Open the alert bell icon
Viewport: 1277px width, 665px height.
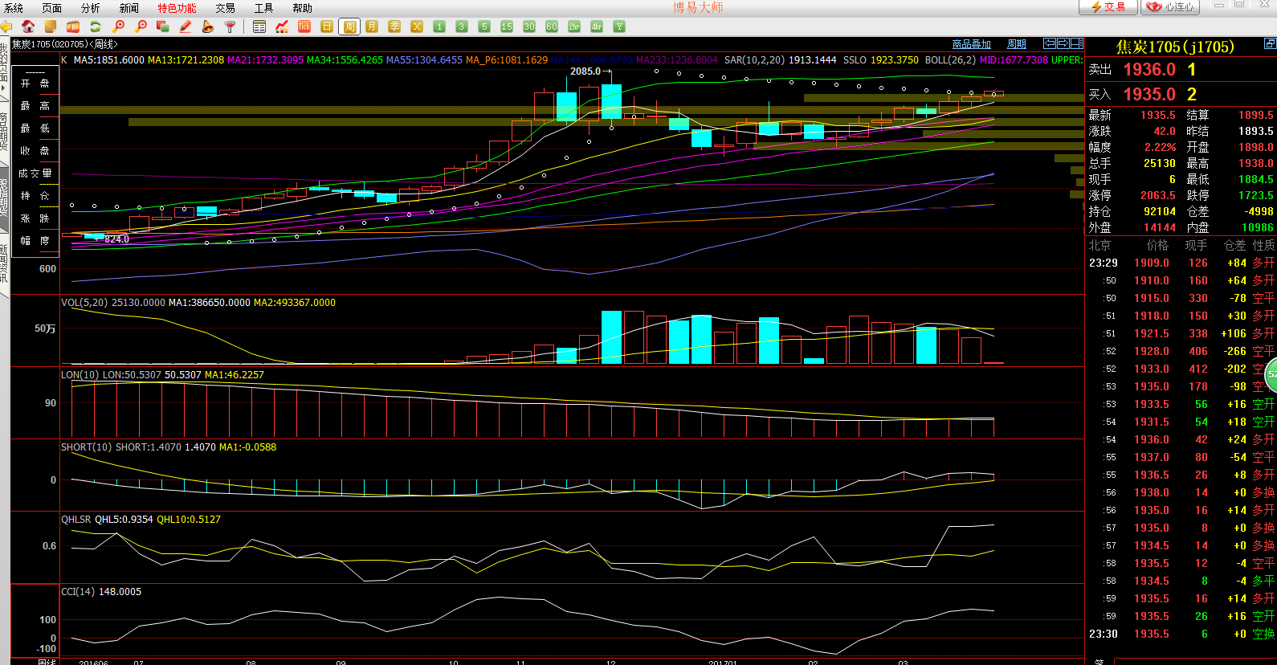tap(208, 27)
